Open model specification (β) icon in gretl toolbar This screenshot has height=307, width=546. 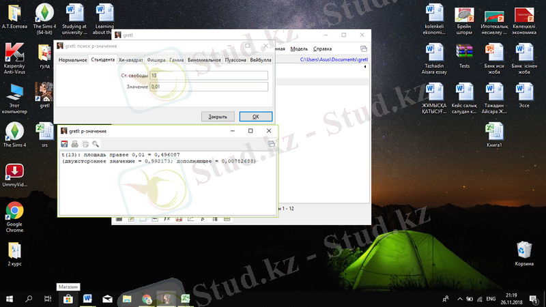pos(203,219)
